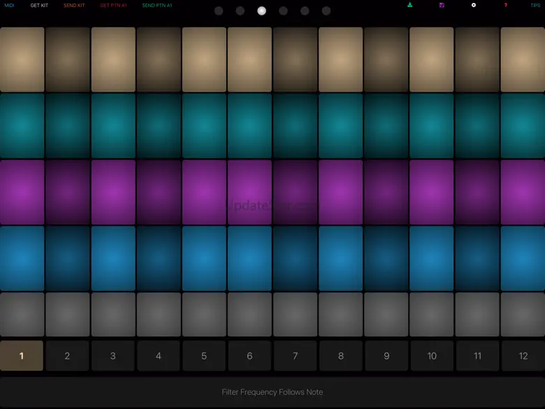Toggle the tan pad in column 1

click(22, 59)
